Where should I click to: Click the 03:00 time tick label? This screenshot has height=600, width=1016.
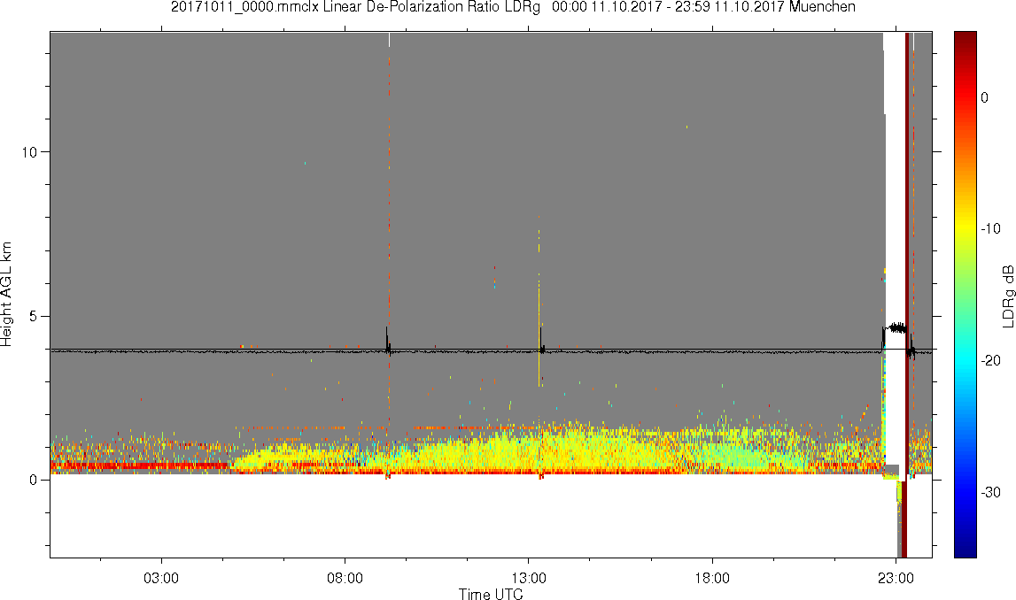coord(160,577)
